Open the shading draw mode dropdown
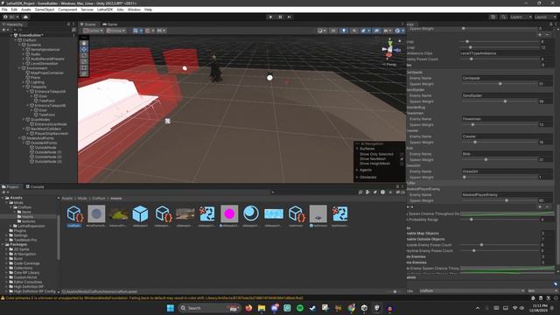 click(x=321, y=31)
